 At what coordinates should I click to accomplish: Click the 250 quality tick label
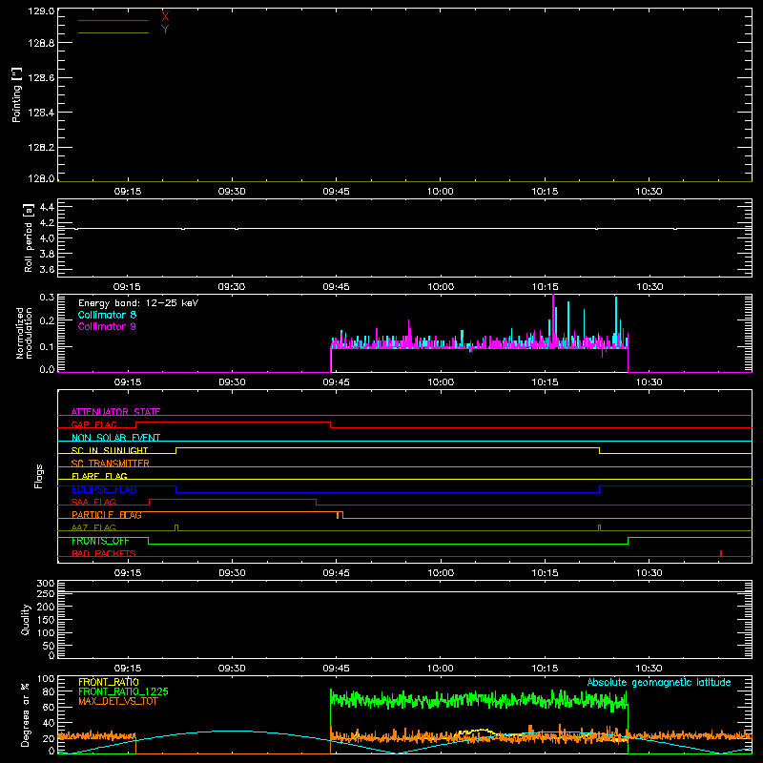click(x=45, y=593)
